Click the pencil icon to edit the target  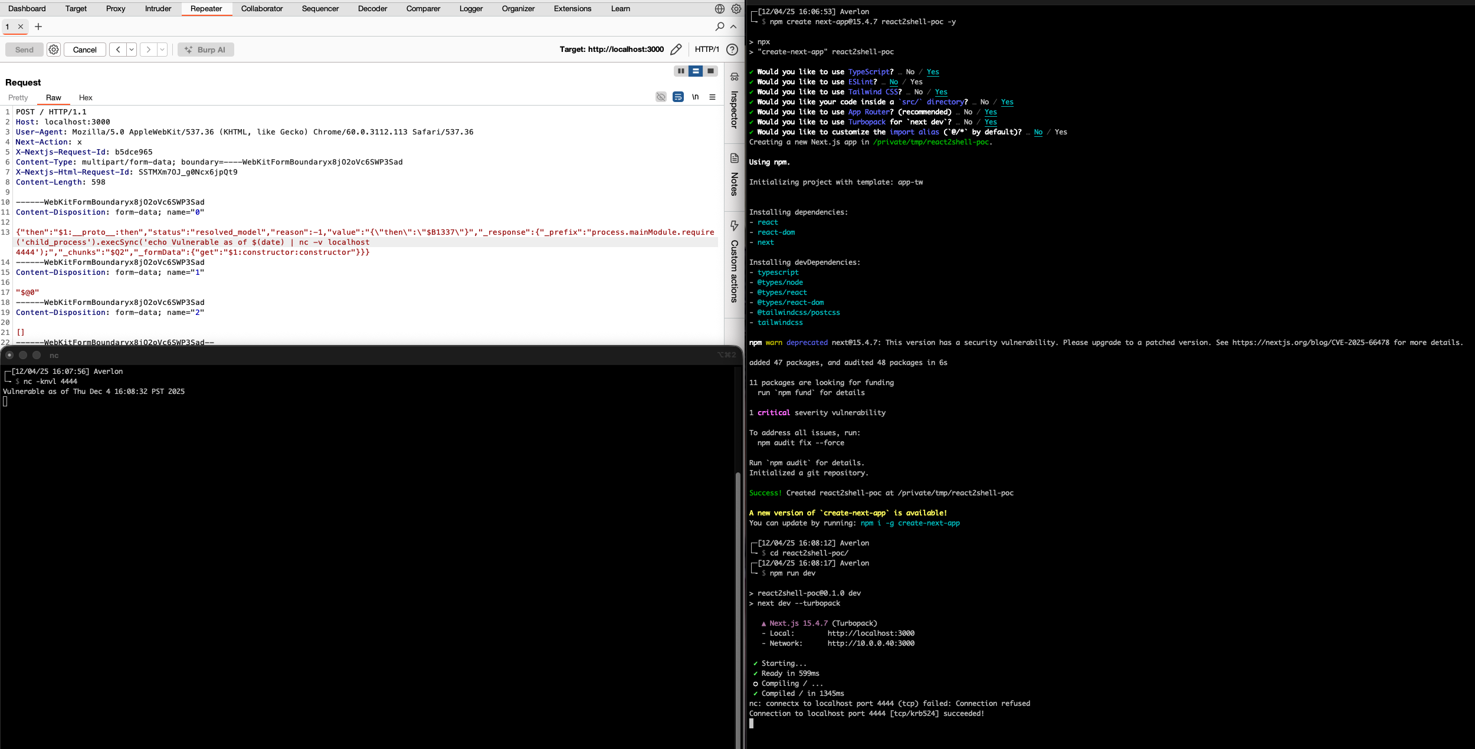[676, 50]
